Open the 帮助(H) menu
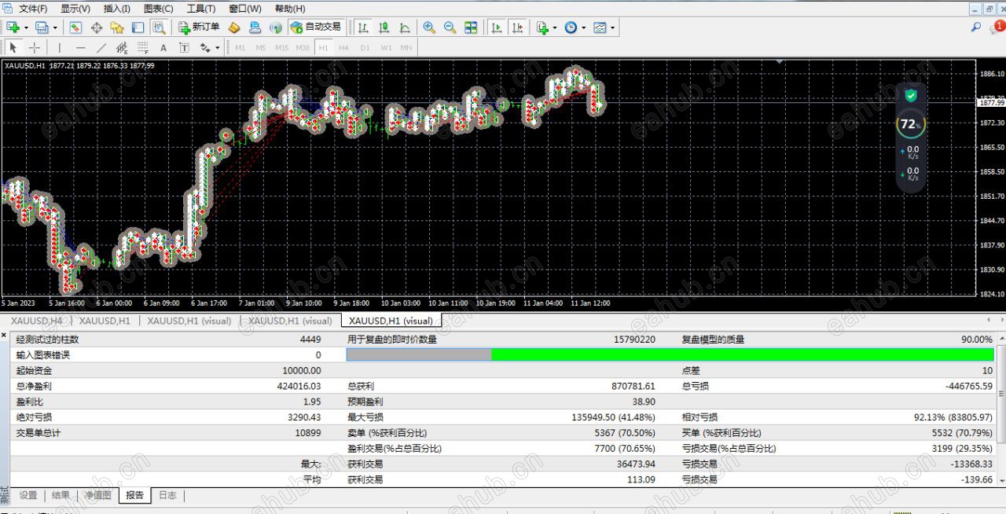The height and width of the screenshot is (514, 1006). (290, 9)
